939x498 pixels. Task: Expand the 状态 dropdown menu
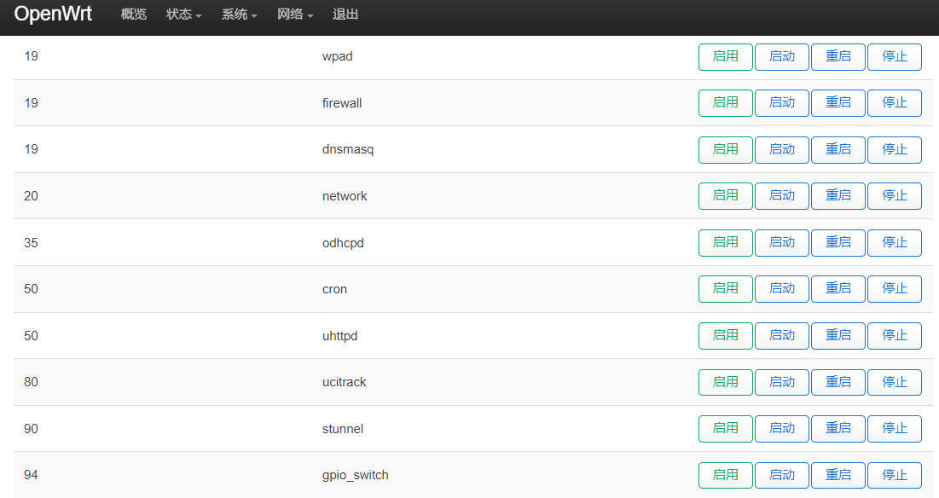point(183,14)
